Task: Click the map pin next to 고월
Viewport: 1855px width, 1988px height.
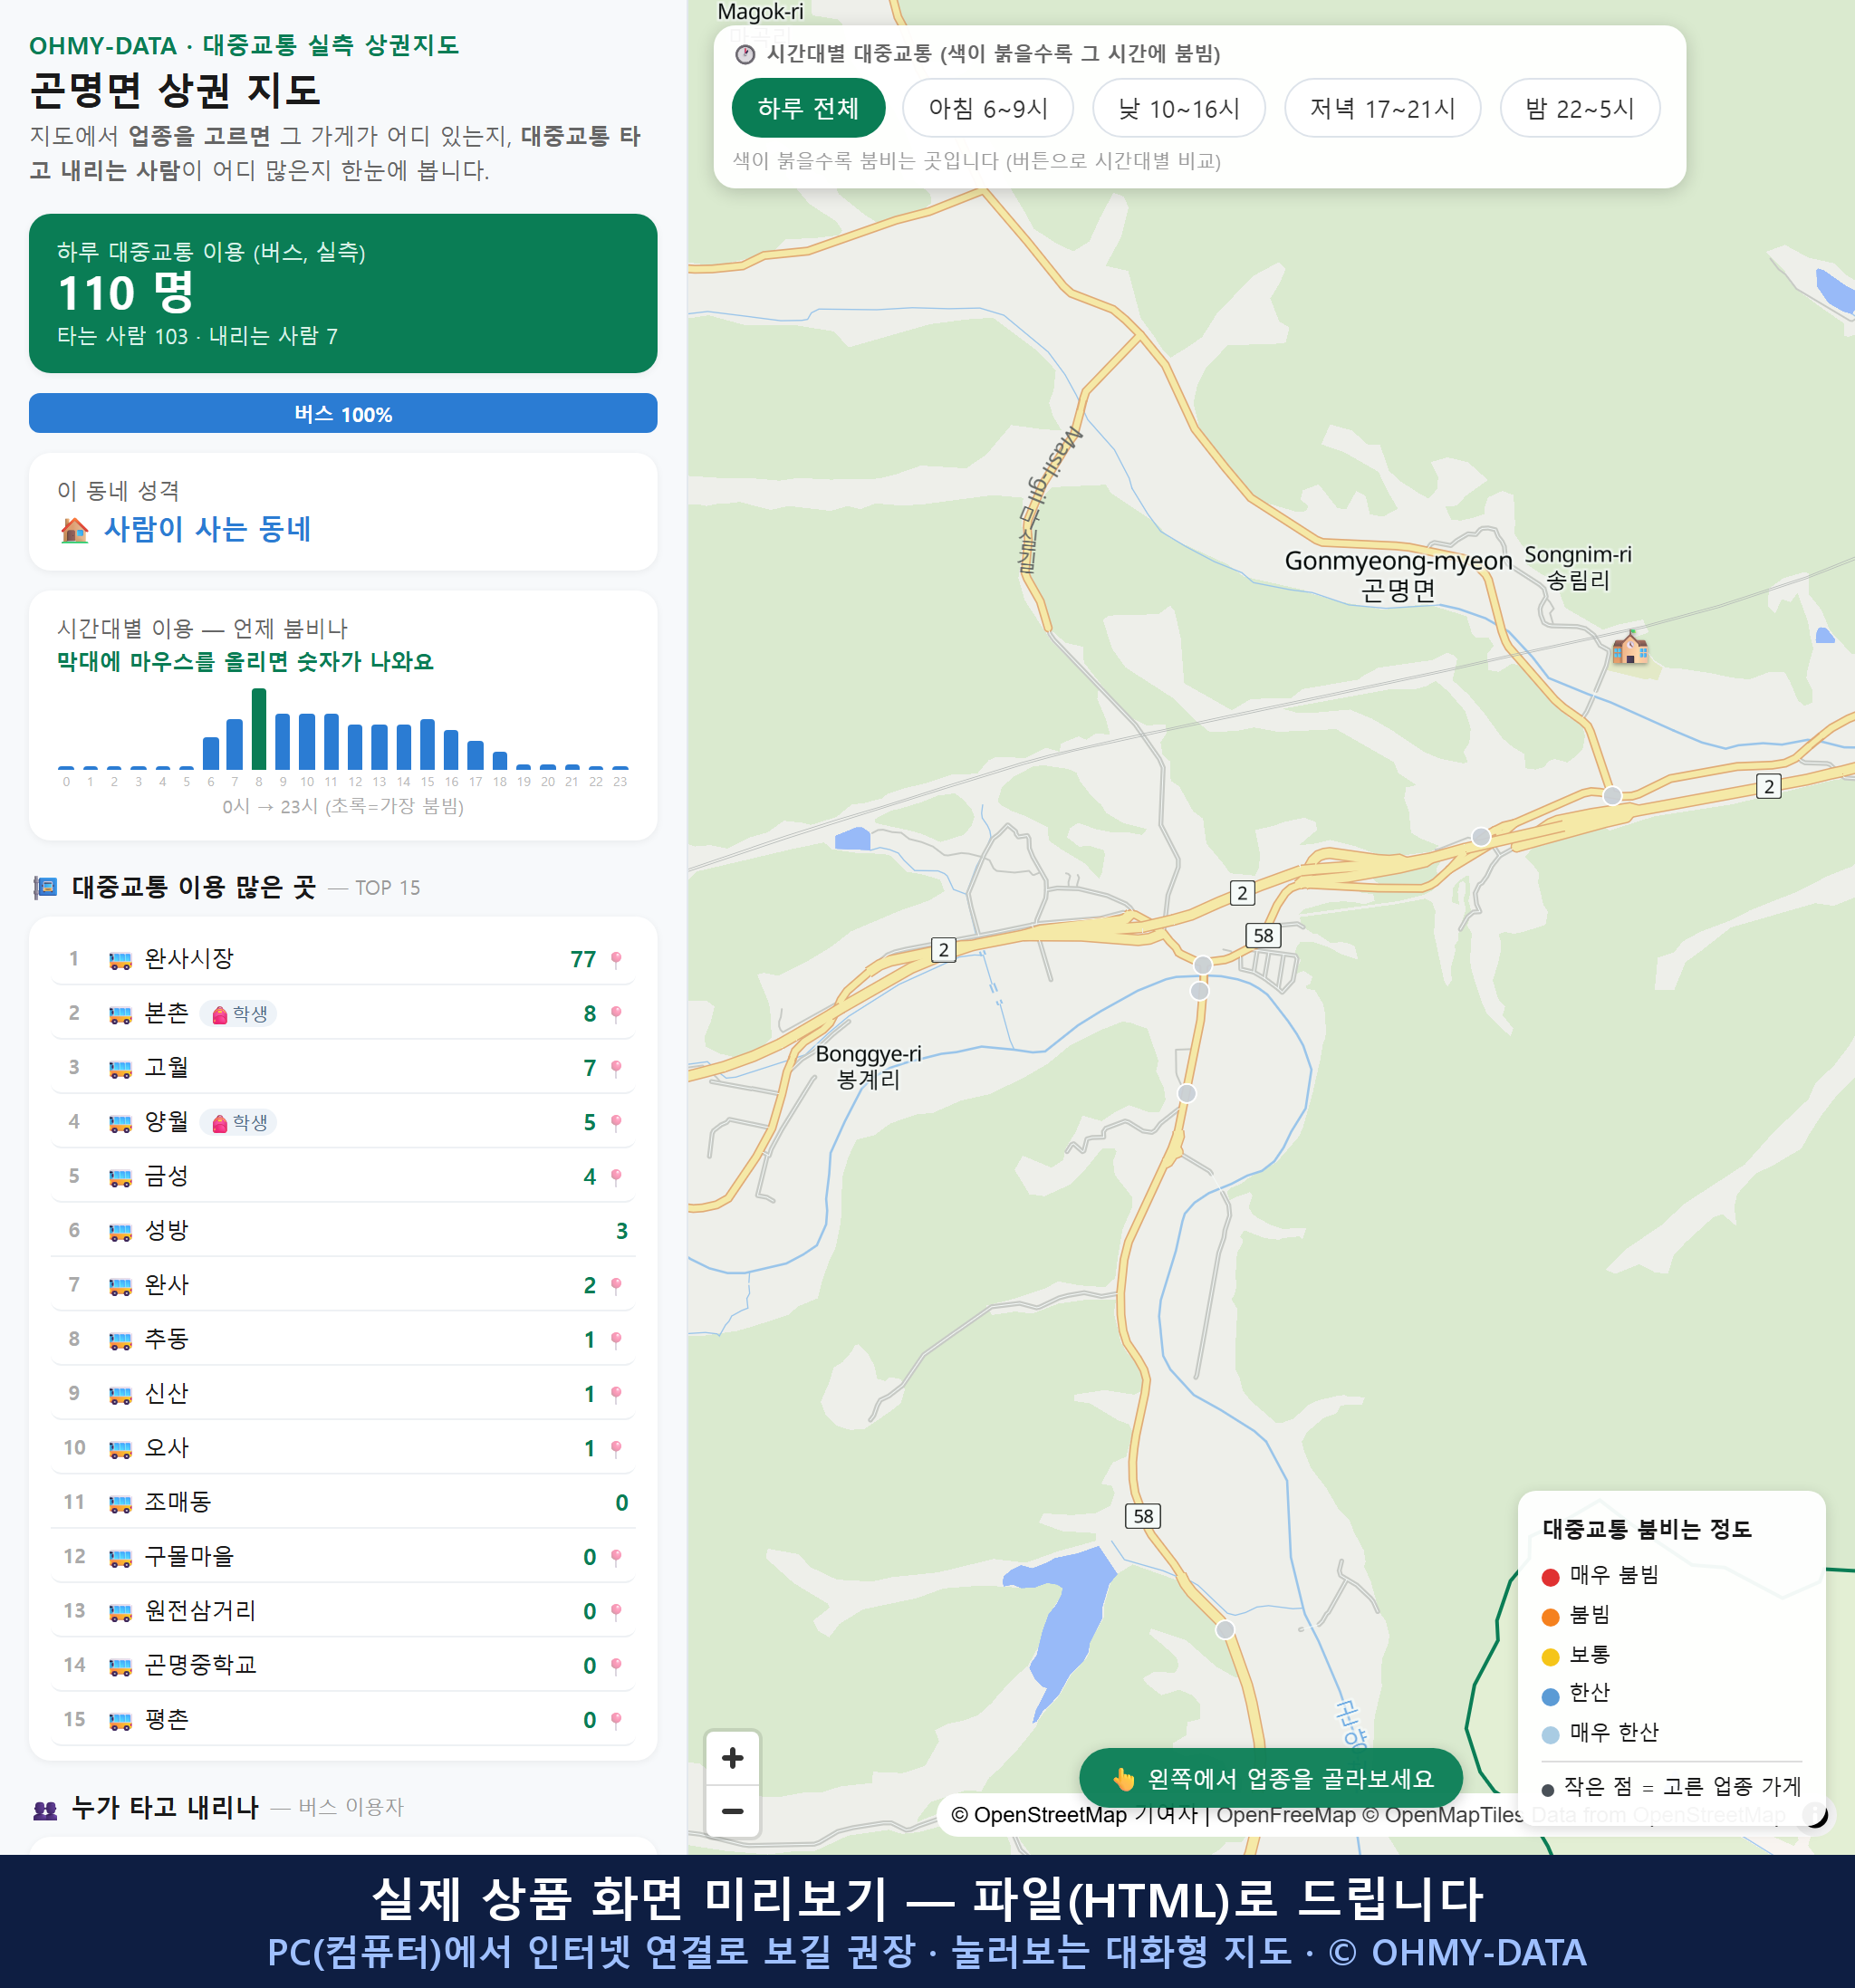Action: click(616, 1068)
